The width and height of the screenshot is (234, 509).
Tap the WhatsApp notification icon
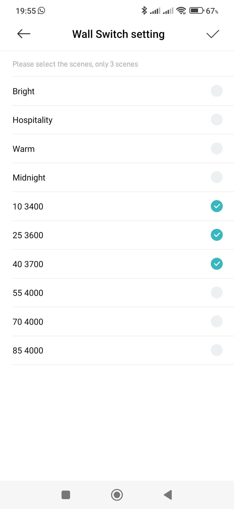click(41, 11)
